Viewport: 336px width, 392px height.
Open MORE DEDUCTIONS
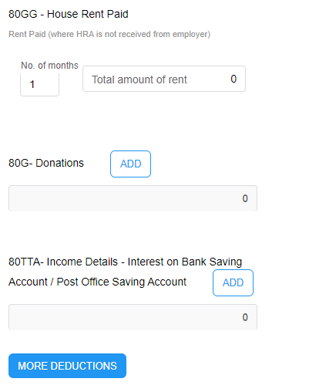click(x=67, y=366)
